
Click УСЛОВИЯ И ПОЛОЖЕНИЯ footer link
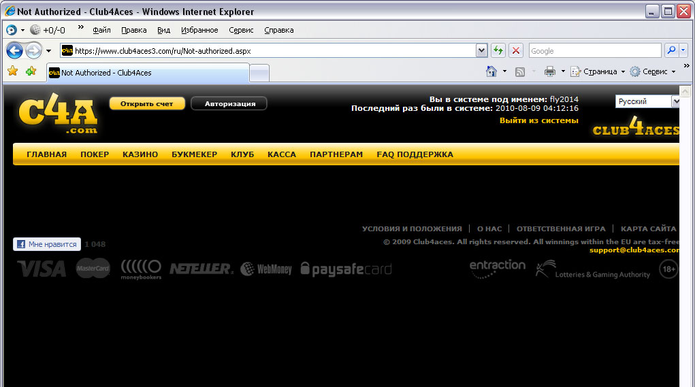412,229
